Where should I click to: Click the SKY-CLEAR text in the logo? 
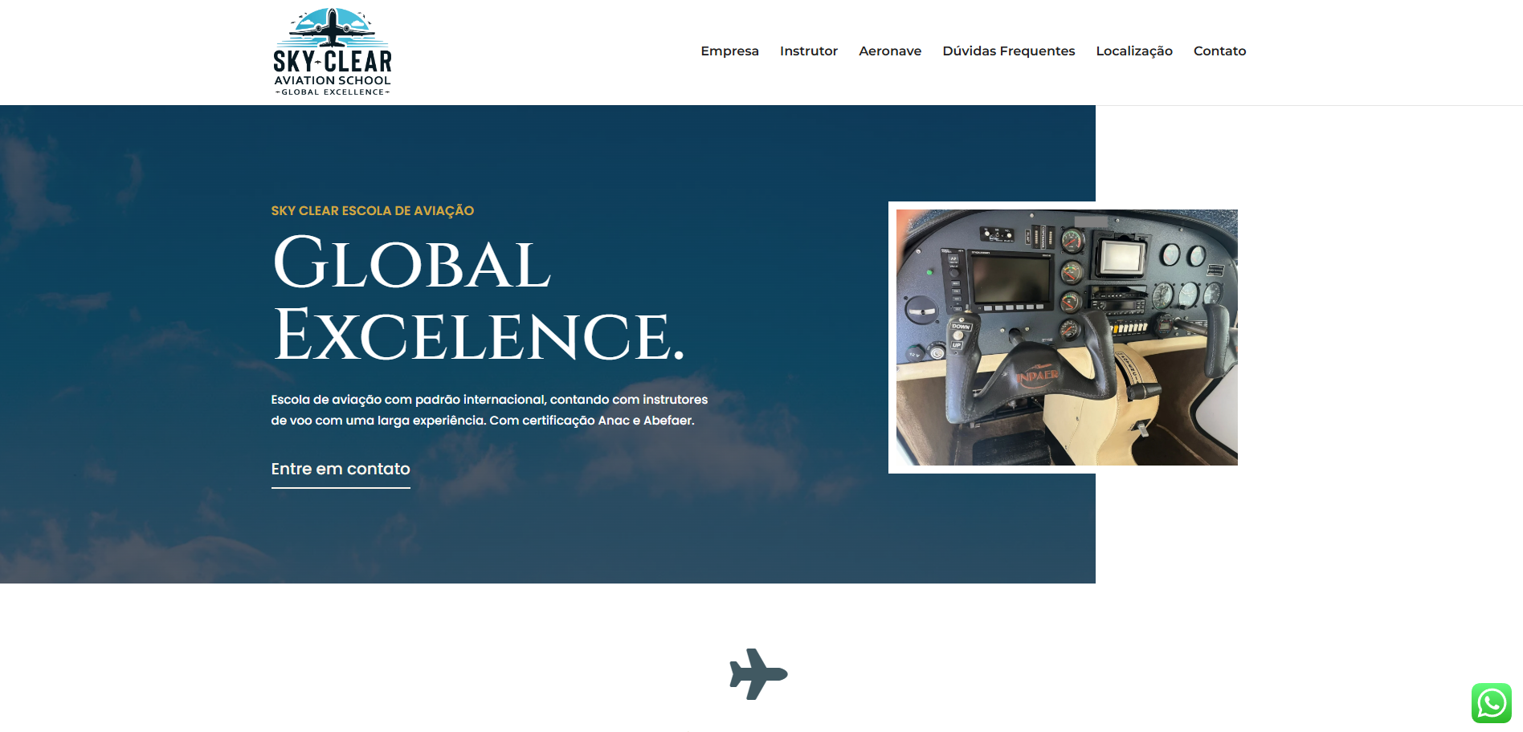(x=332, y=62)
